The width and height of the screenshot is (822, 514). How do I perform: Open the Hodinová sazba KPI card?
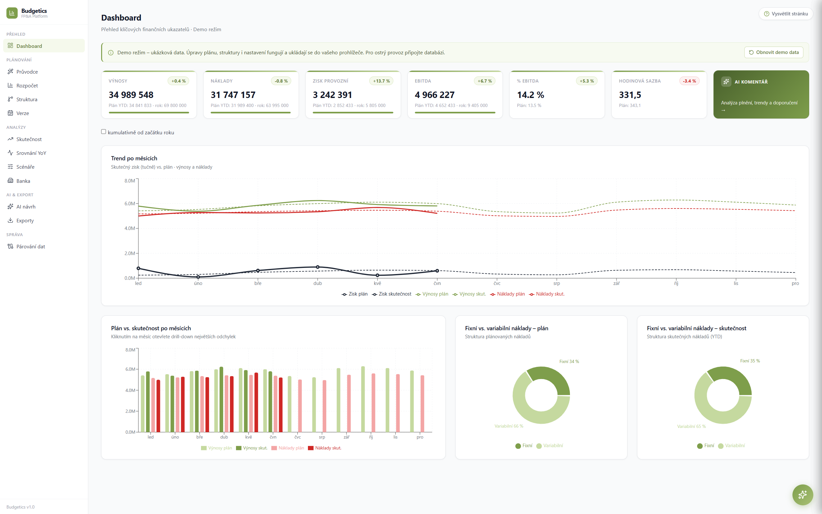[x=659, y=94]
